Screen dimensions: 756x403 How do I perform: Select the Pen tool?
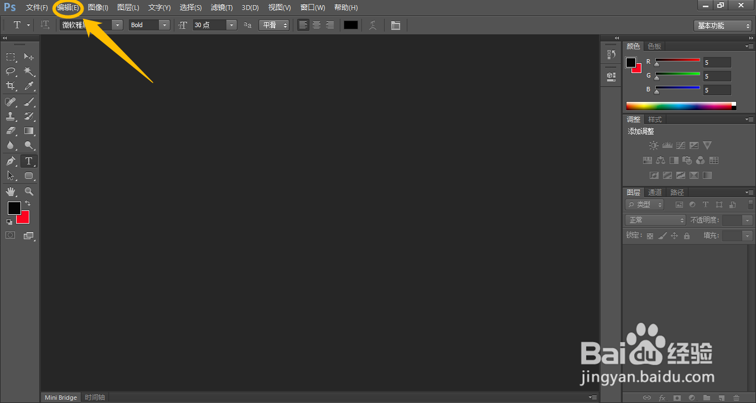click(x=11, y=160)
